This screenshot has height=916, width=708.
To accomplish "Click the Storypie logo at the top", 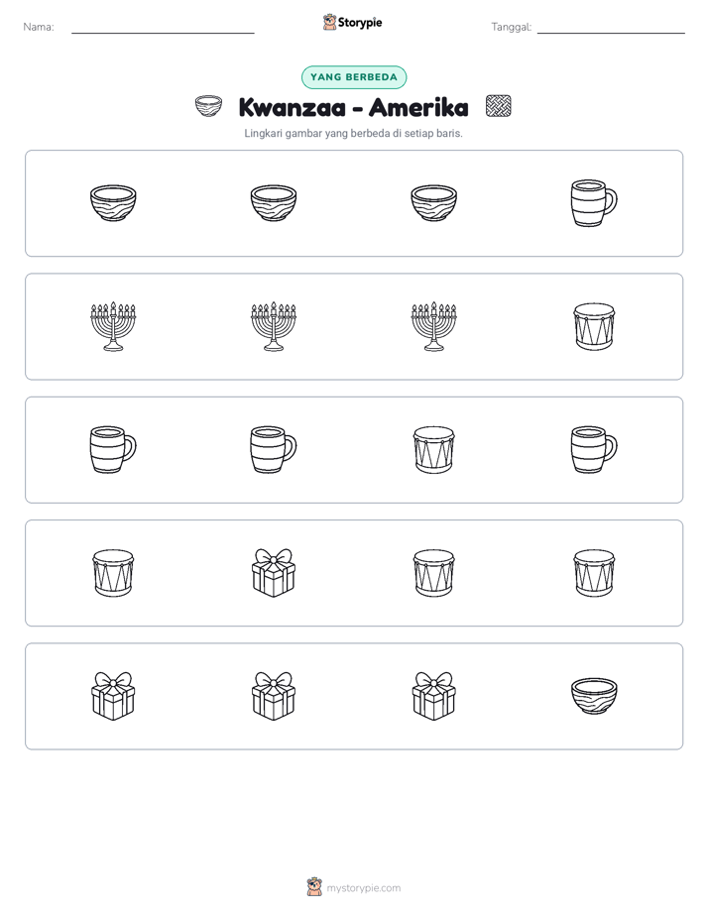I will click(x=352, y=22).
